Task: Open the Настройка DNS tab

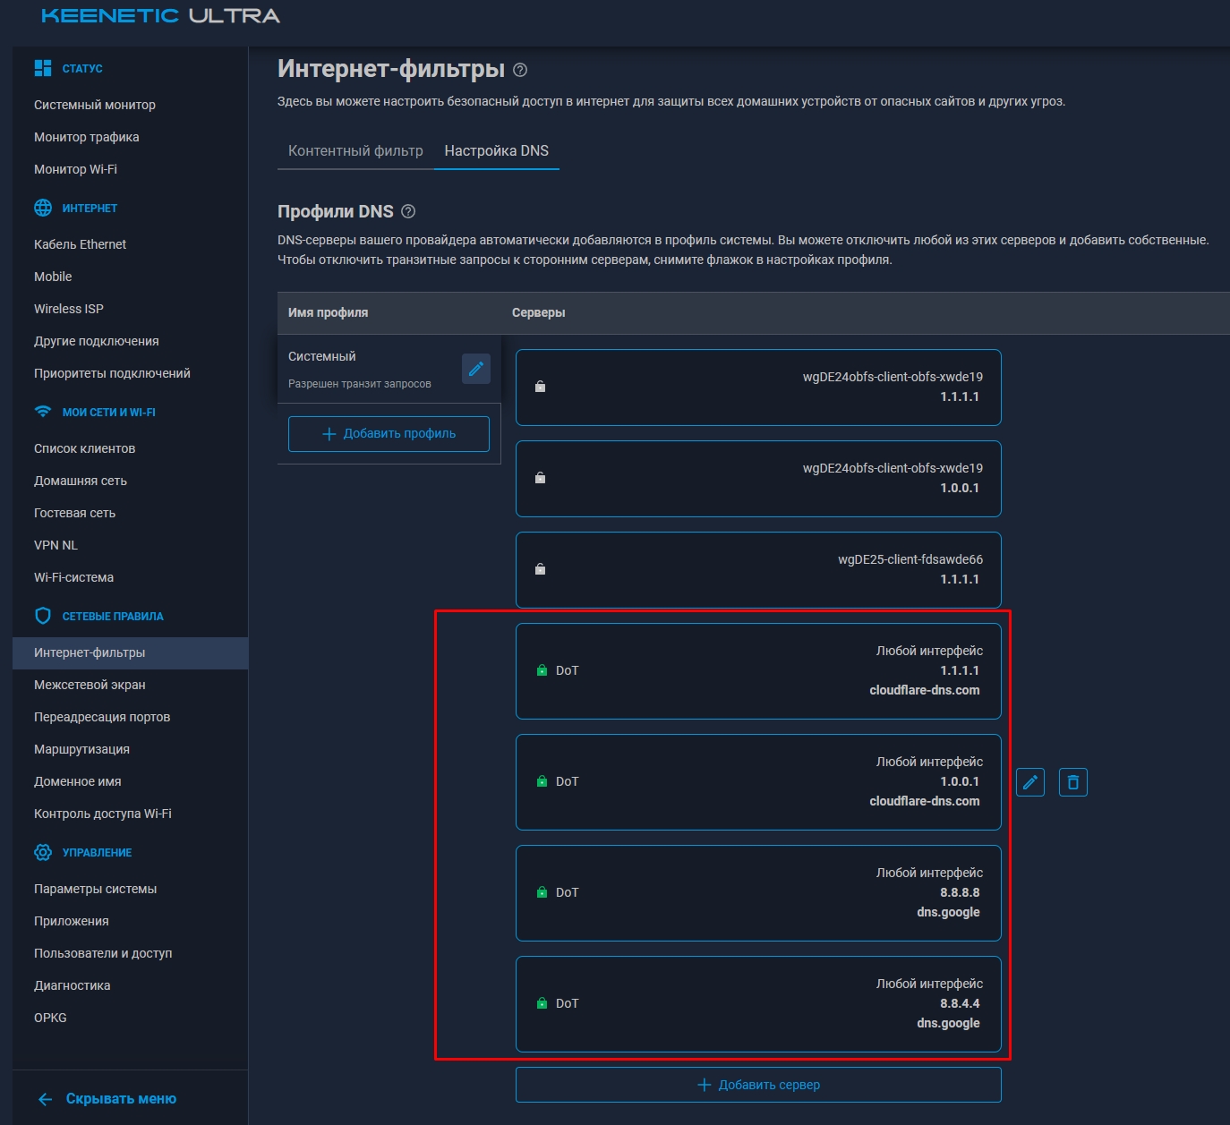Action: pyautogui.click(x=496, y=150)
